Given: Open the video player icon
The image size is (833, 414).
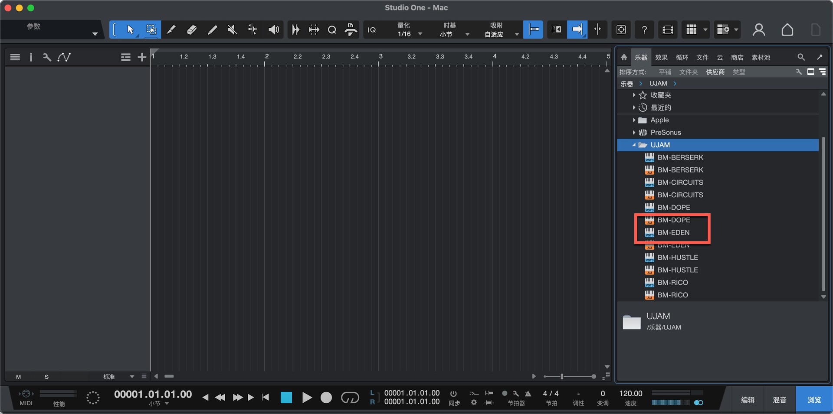Looking at the screenshot, I should (668, 29).
